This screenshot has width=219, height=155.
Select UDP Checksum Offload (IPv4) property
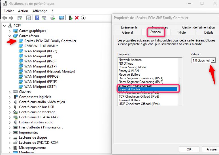[139, 104]
